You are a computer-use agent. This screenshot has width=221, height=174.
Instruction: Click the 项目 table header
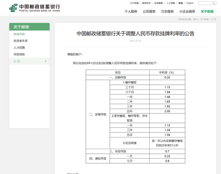(x=118, y=72)
